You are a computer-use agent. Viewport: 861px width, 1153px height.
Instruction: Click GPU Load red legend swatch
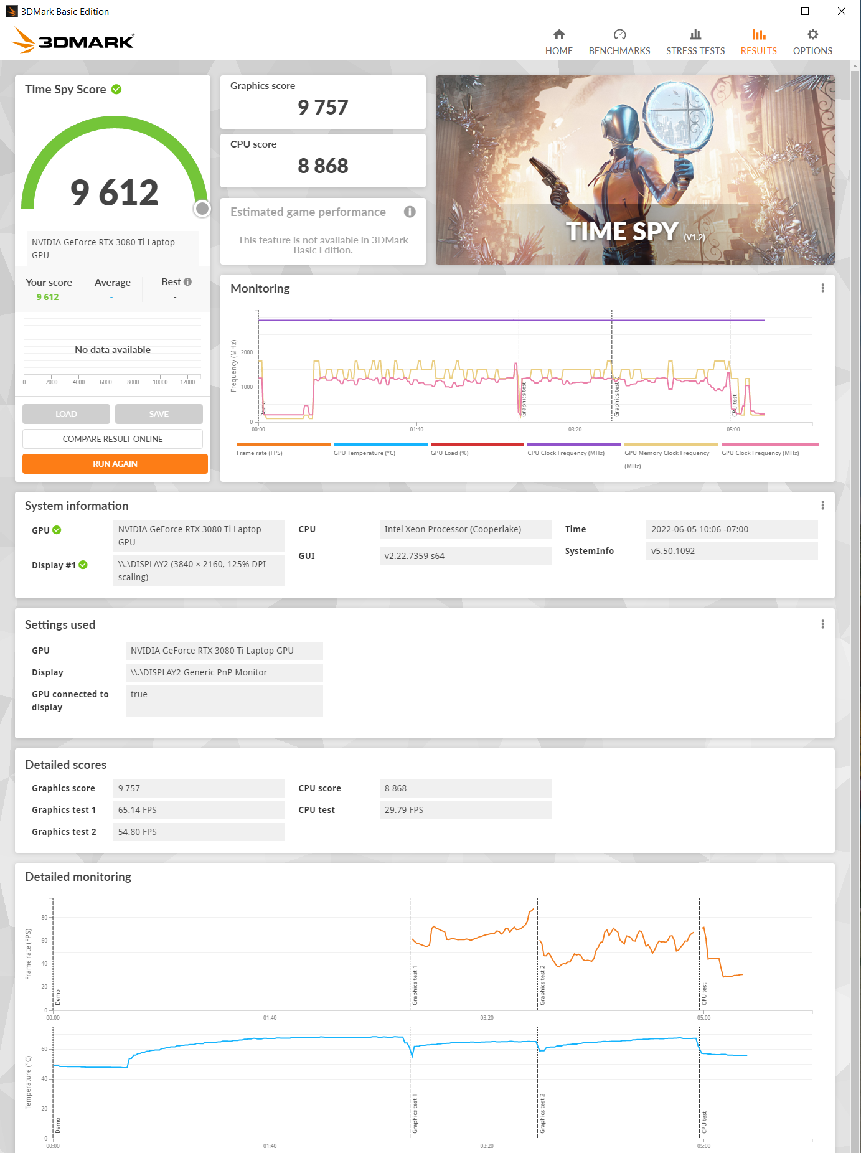point(477,445)
